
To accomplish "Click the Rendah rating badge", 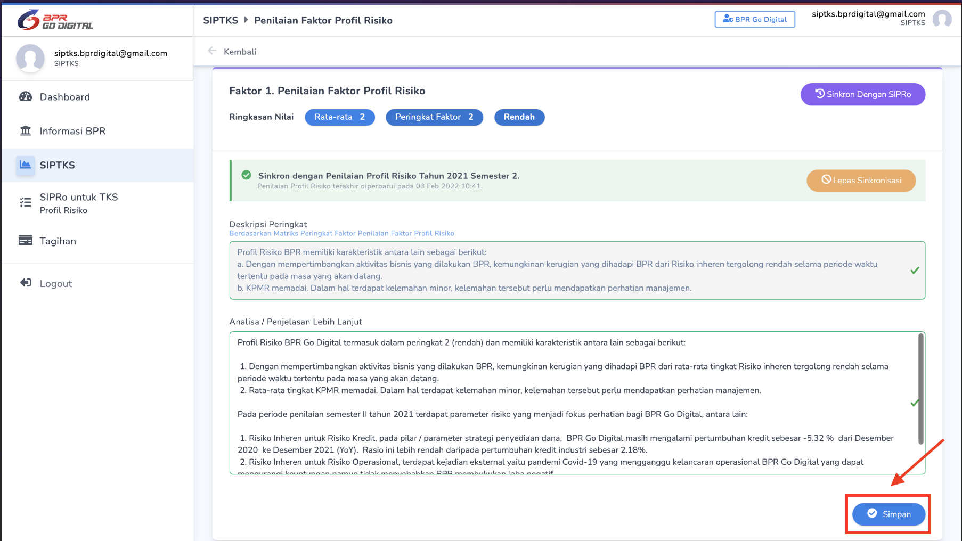I will [519, 117].
